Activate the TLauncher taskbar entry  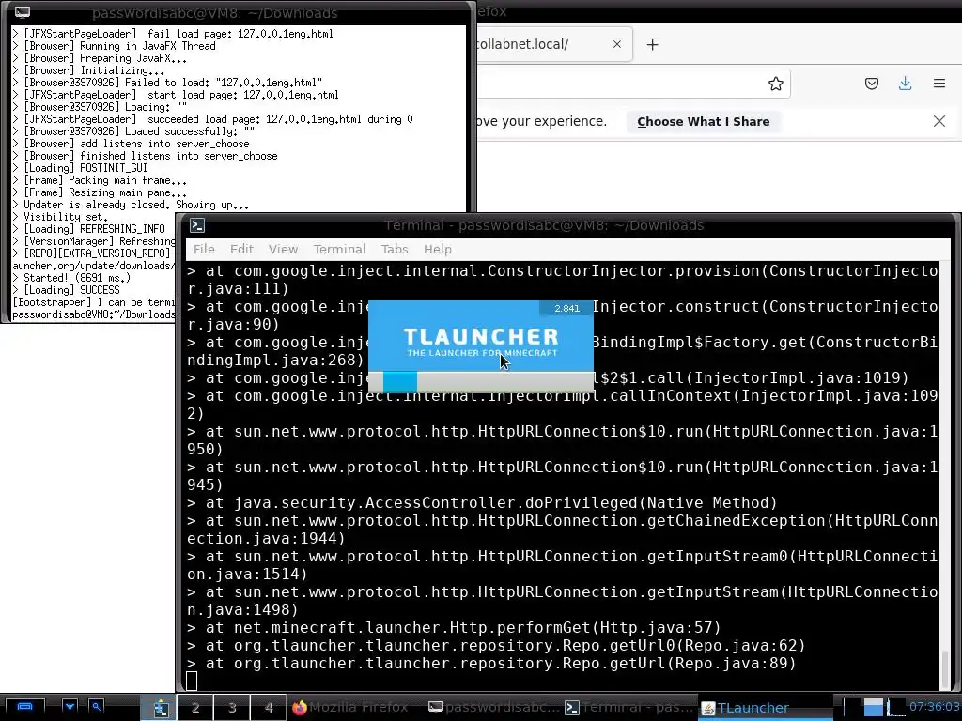pyautogui.click(x=765, y=708)
